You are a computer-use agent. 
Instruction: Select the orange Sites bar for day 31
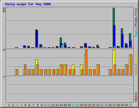(131, 65)
